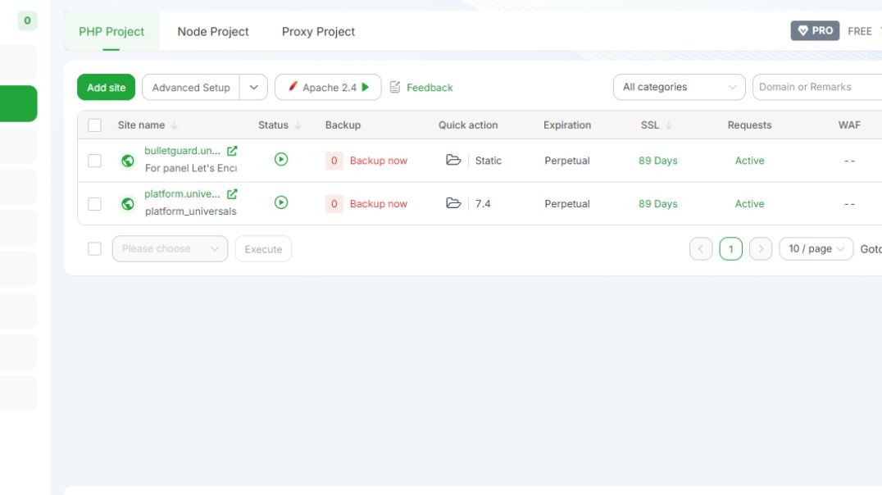Tick the bottom bulk-action checkbox
Screen dimensions: 882x495
point(93,248)
